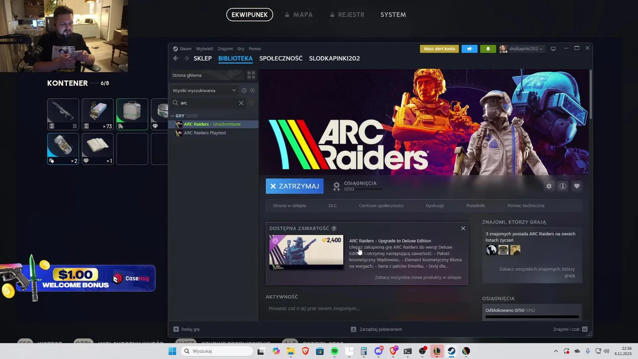638x359 pixels.
Task: Open the EKWIPUNEK tab in the game
Action: coord(250,14)
